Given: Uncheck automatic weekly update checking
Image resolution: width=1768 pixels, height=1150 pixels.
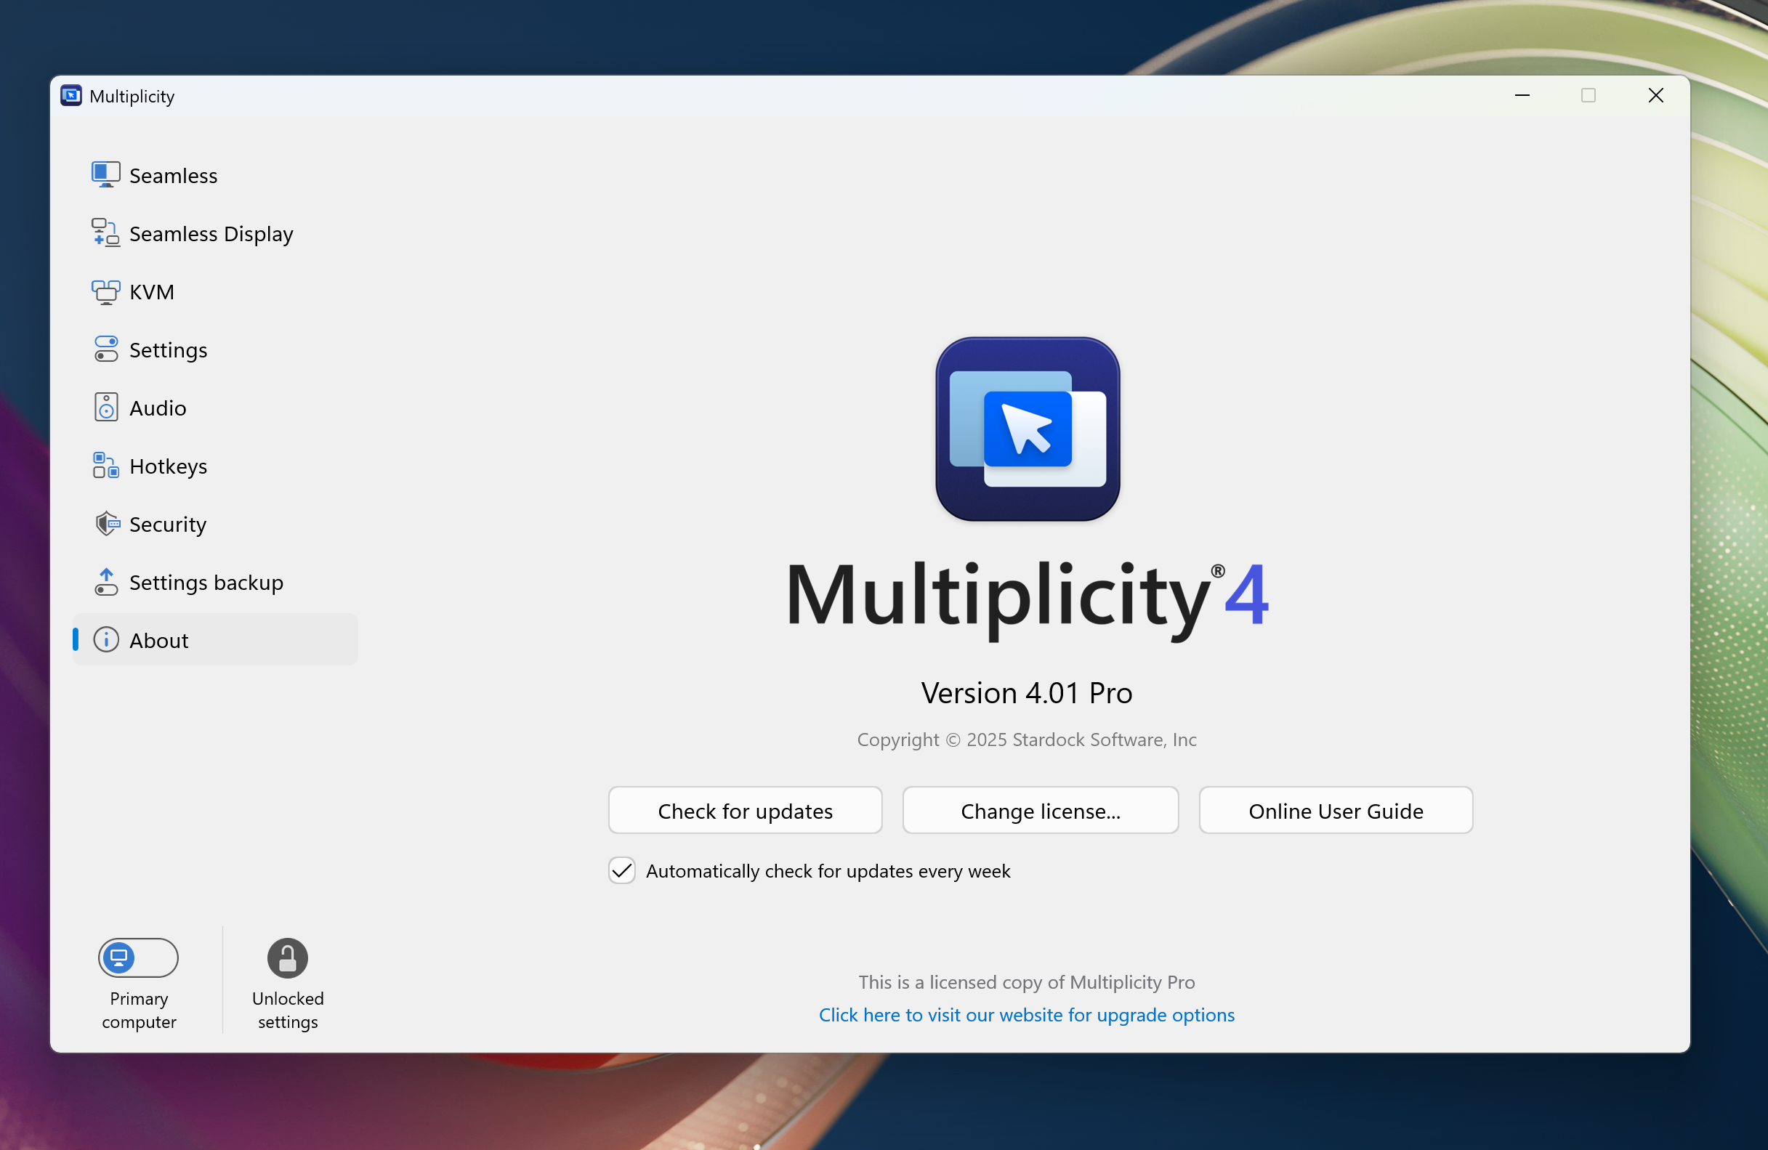Looking at the screenshot, I should (x=622, y=871).
